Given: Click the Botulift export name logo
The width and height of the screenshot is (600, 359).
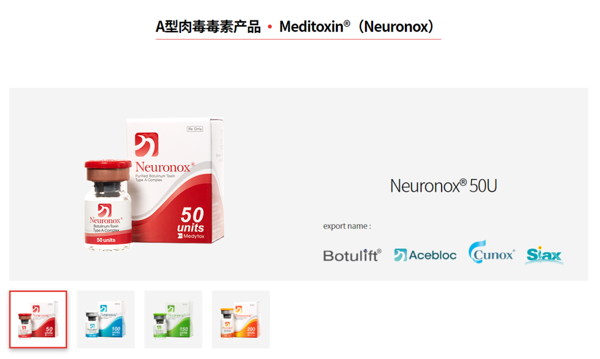Looking at the screenshot, I should pos(352,255).
